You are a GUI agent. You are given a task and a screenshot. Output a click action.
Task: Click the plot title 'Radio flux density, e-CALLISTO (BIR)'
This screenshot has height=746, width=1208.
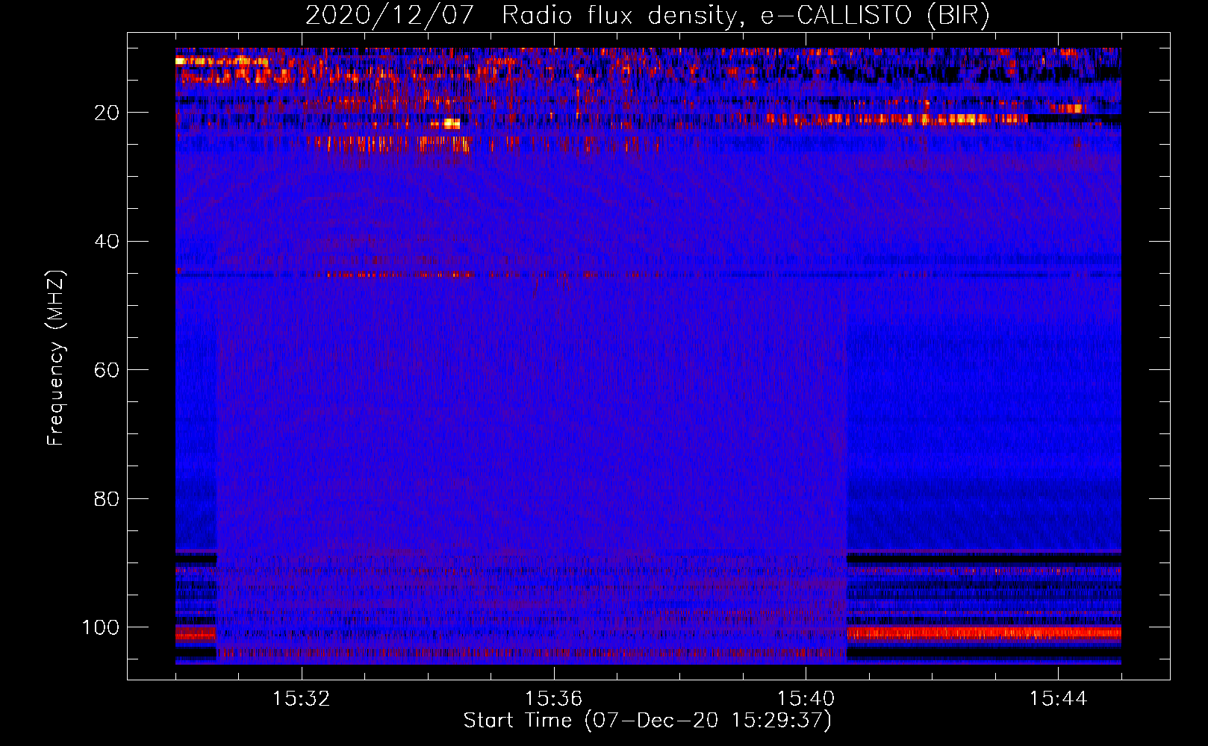745,16
